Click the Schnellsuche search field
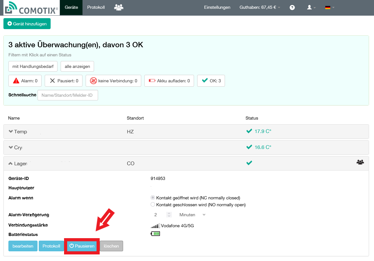This screenshot has height=261, width=374. [67, 95]
